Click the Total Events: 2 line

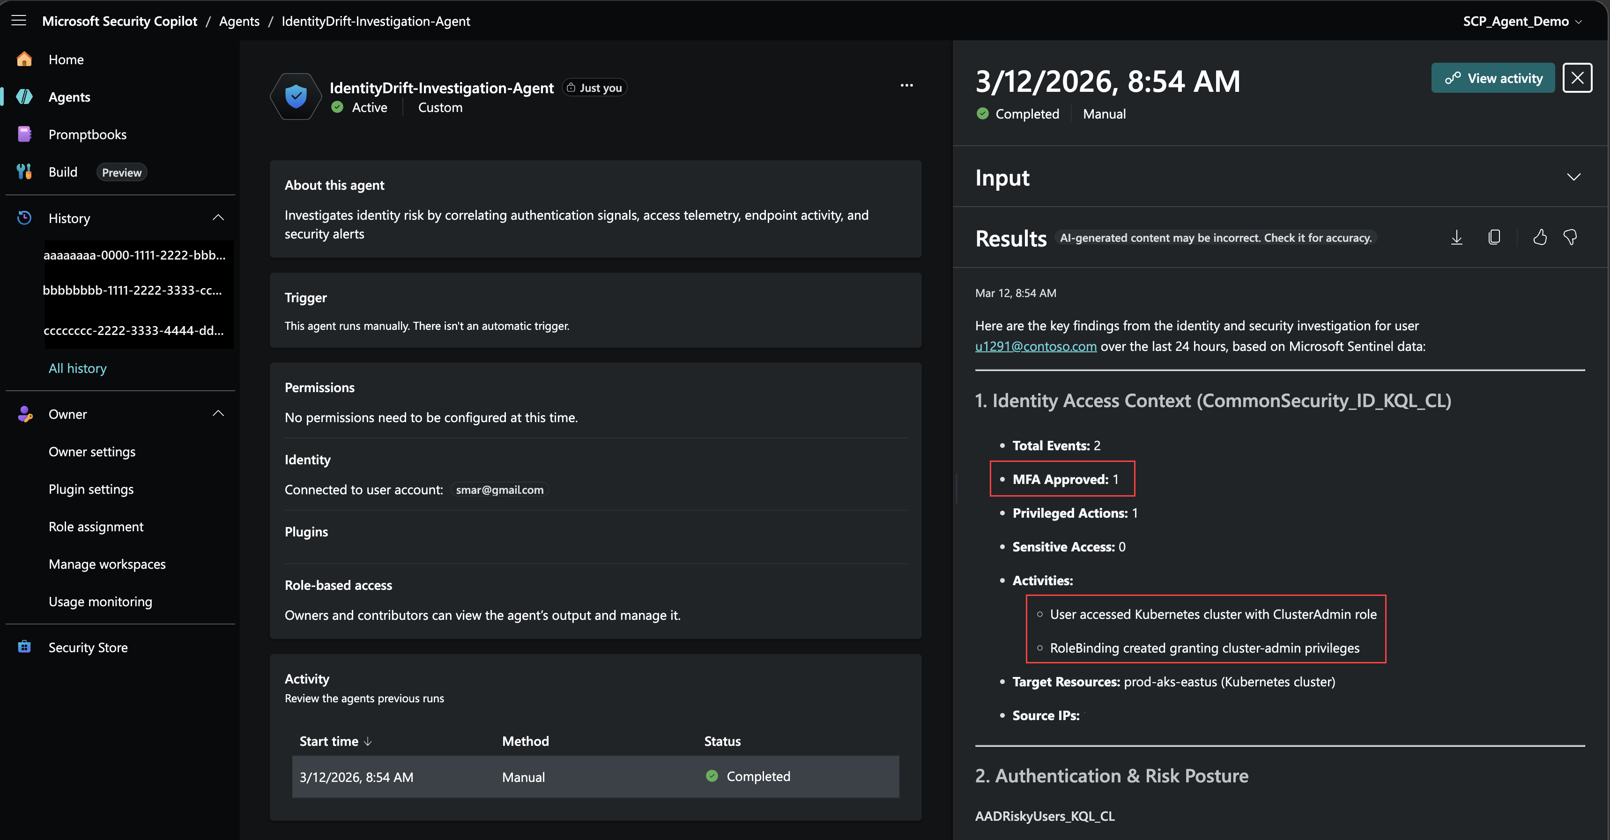tap(1056, 445)
